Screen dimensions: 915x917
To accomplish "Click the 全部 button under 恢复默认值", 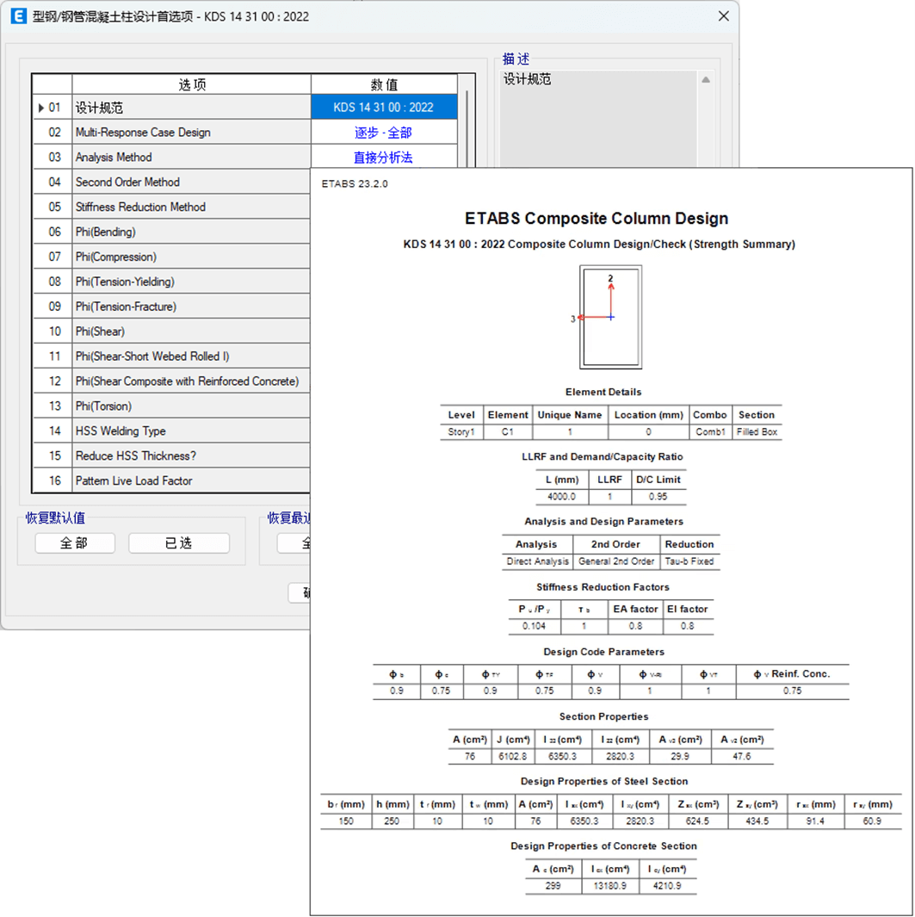I will click(x=75, y=543).
